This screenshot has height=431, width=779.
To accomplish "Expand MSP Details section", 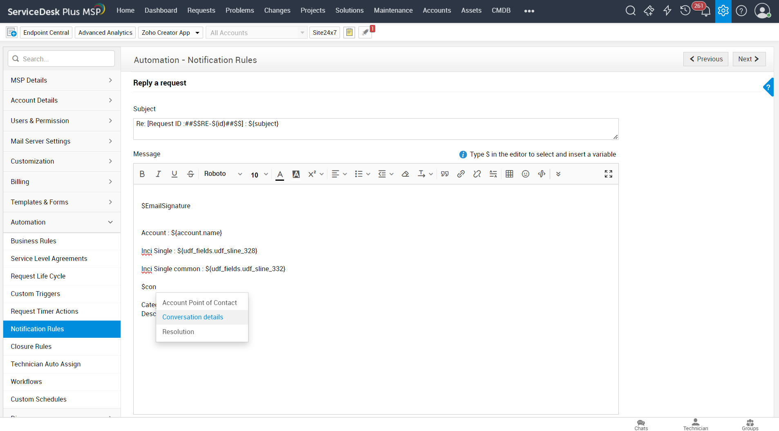I will click(x=62, y=80).
